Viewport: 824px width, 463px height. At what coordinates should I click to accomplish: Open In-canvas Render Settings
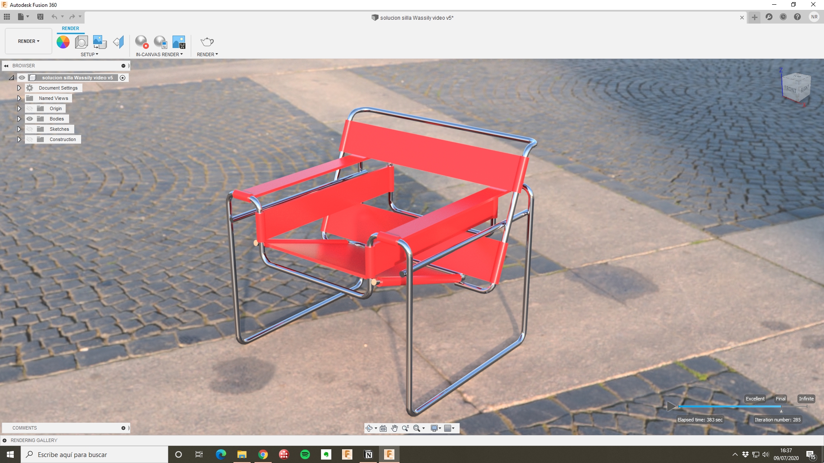[160, 42]
